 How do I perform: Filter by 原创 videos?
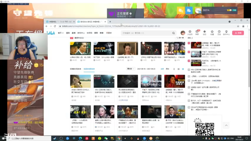point(168,69)
